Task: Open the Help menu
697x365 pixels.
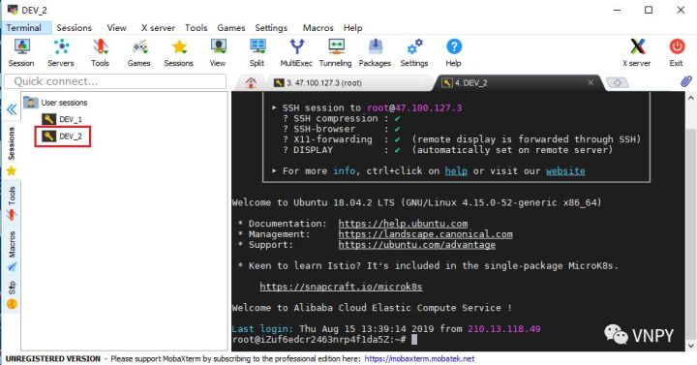Action: pos(353,27)
